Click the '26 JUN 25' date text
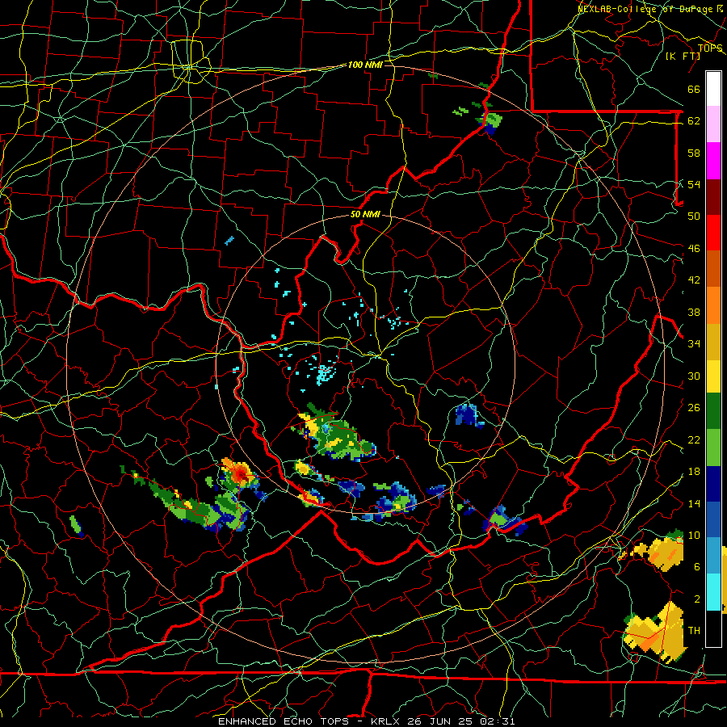727x727 pixels. click(x=440, y=721)
